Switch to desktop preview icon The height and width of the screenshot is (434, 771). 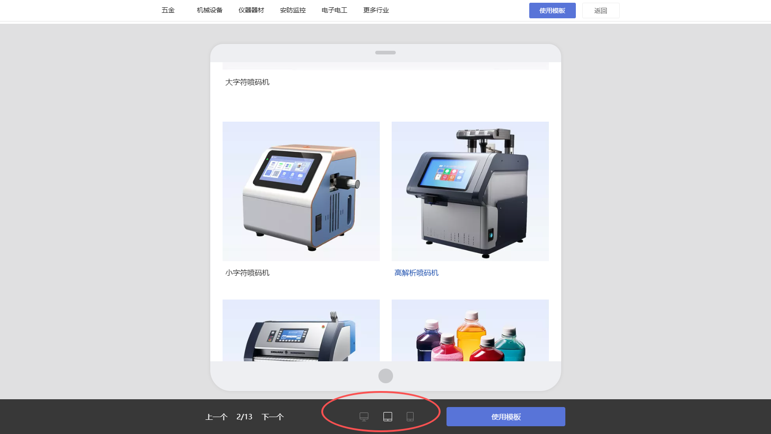(364, 417)
